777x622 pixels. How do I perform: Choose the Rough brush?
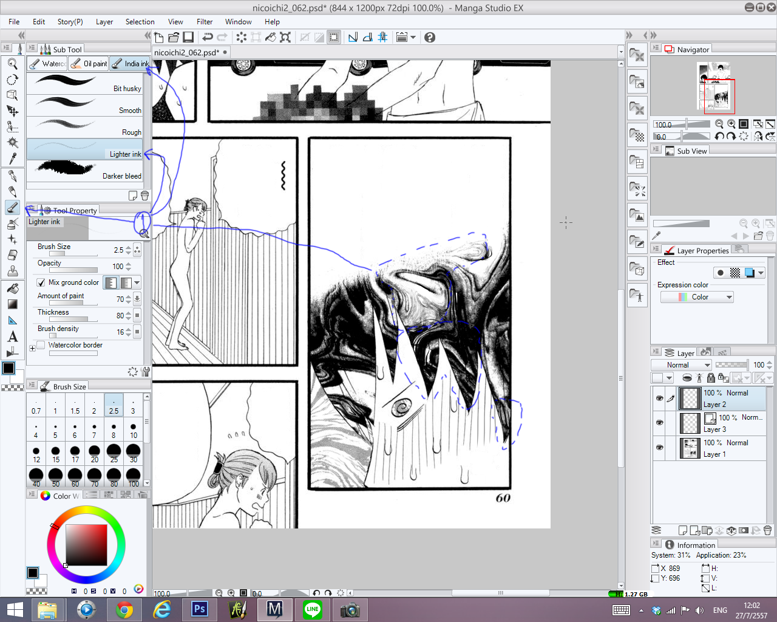tap(85, 126)
